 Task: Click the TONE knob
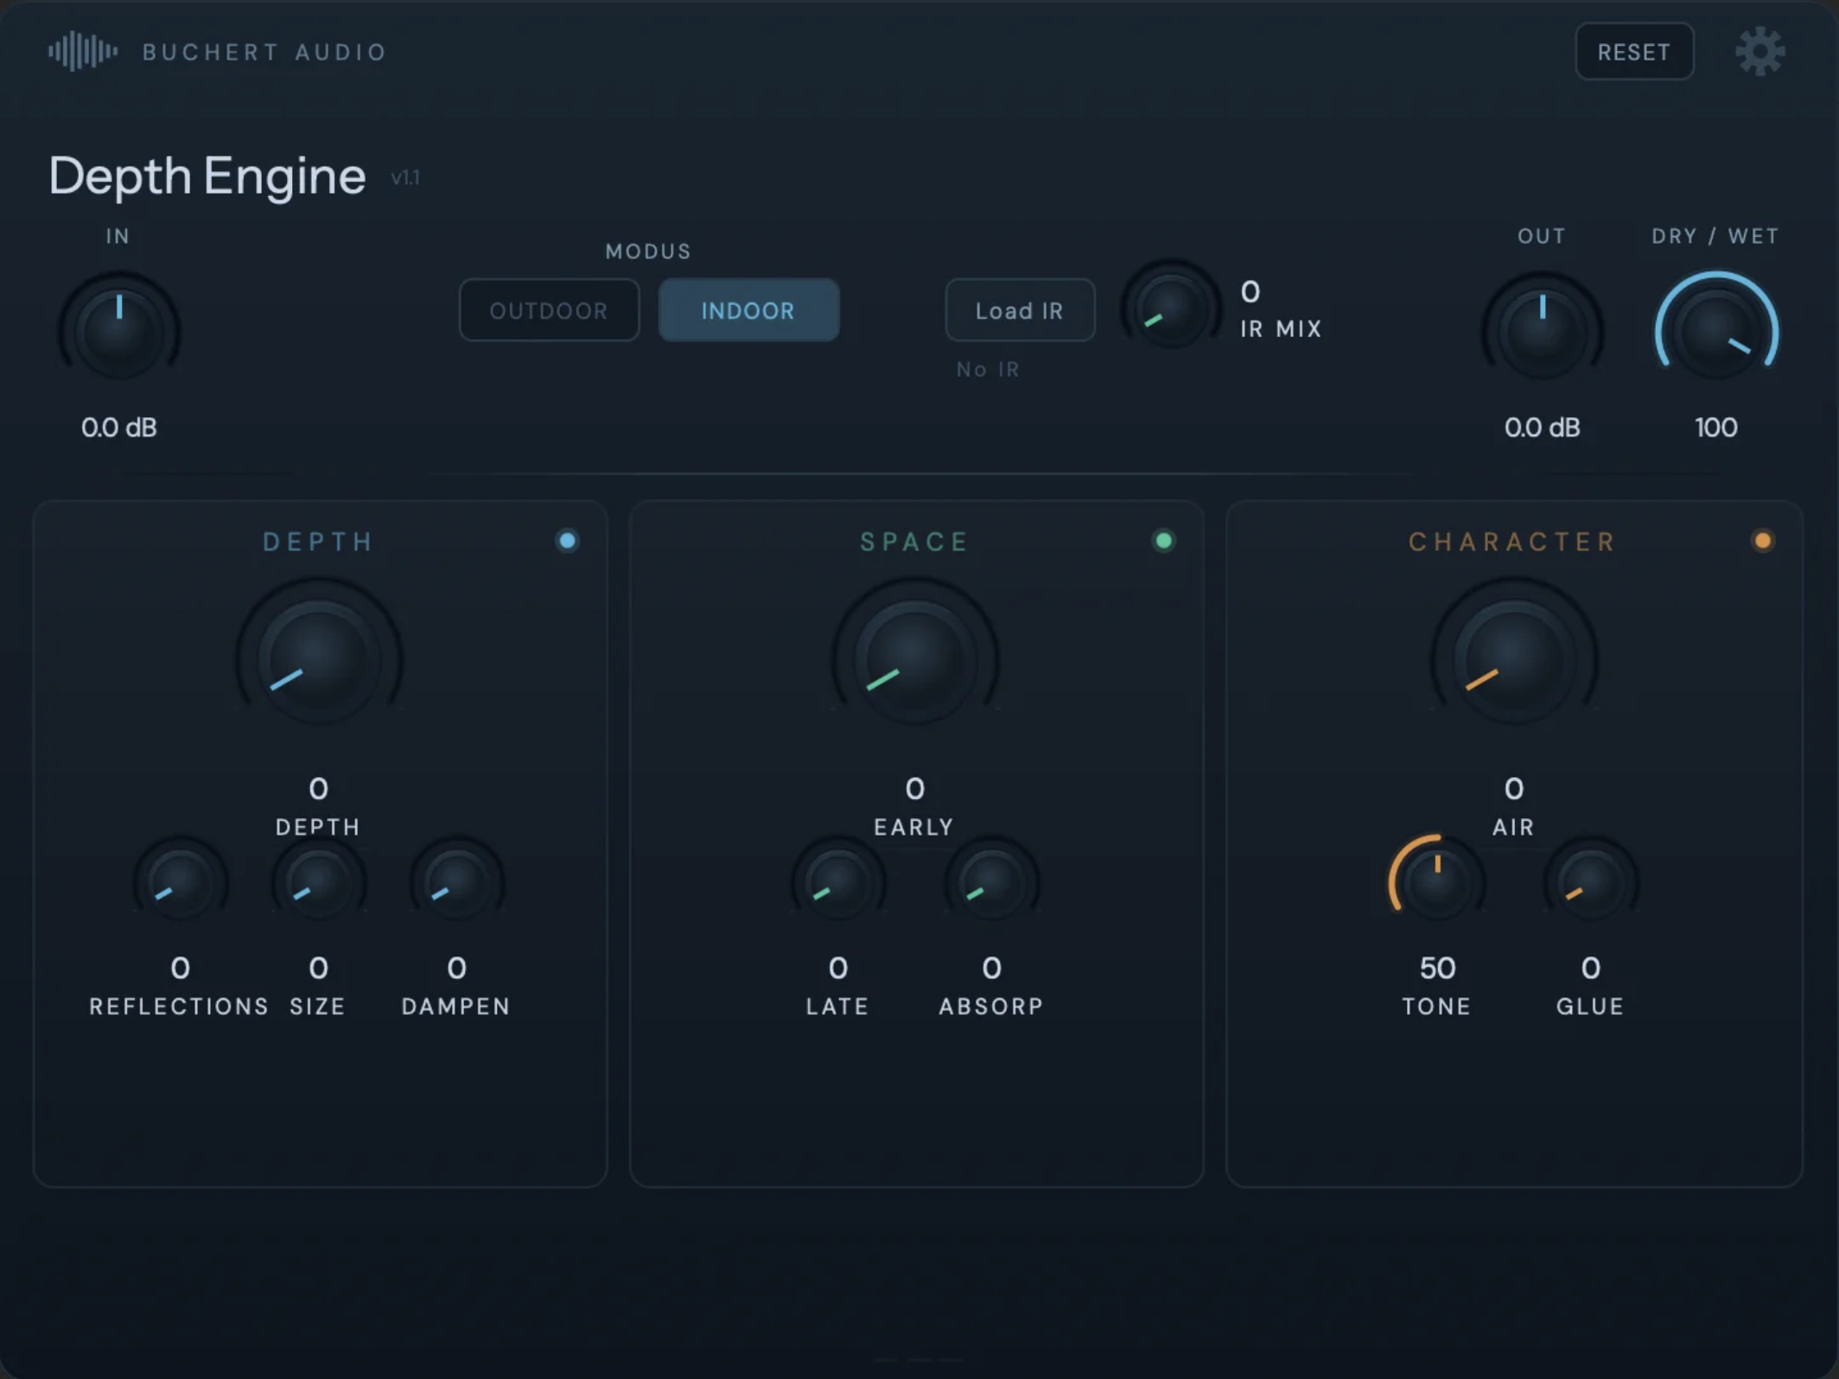pos(1437,881)
